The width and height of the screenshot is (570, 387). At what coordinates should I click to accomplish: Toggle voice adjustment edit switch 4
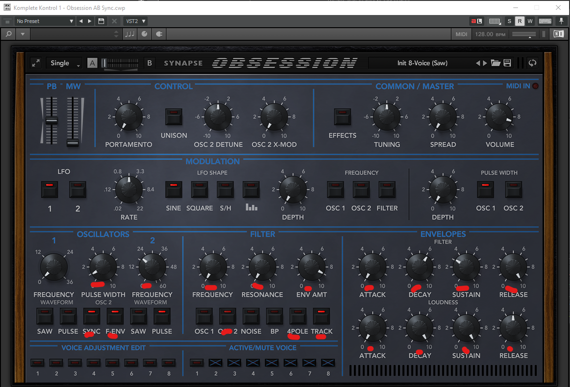pos(94,363)
